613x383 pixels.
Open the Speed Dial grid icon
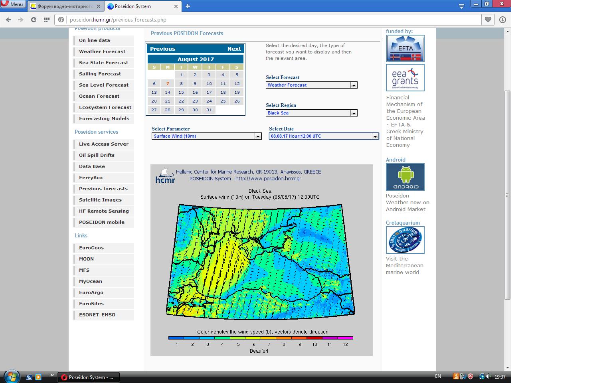47,20
